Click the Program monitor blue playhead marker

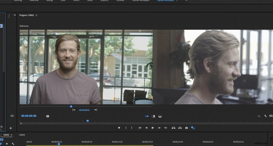(x=88, y=121)
